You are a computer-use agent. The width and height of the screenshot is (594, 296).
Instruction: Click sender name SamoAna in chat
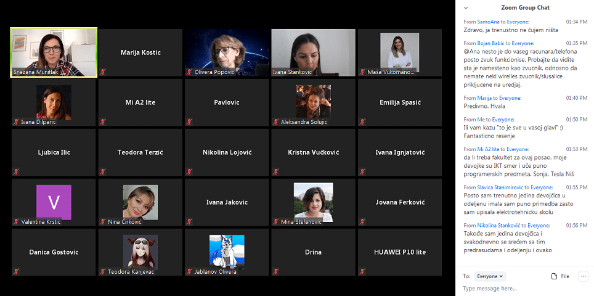pyautogui.click(x=487, y=22)
